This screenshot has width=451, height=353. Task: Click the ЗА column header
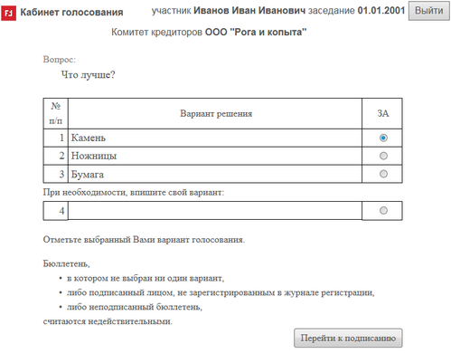383,113
